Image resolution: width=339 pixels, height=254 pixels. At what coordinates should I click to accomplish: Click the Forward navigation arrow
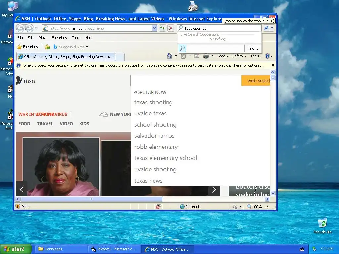(x=29, y=28)
